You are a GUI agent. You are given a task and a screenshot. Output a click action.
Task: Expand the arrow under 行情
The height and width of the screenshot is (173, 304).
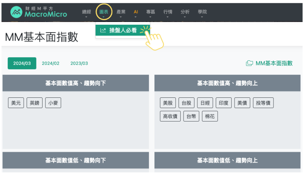click(168, 17)
